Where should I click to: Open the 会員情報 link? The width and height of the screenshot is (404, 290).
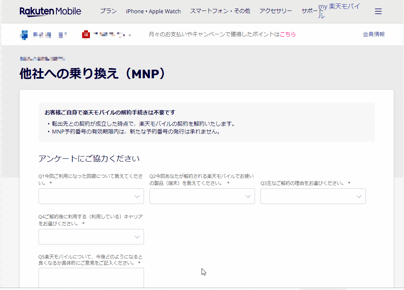(x=374, y=34)
